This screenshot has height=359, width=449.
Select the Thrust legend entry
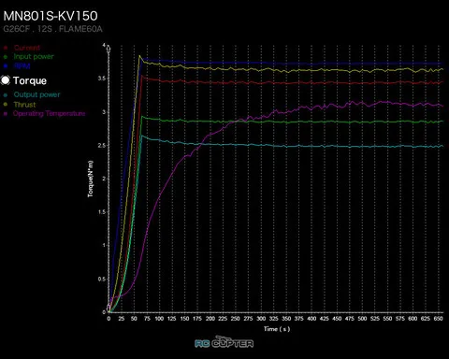(24, 105)
